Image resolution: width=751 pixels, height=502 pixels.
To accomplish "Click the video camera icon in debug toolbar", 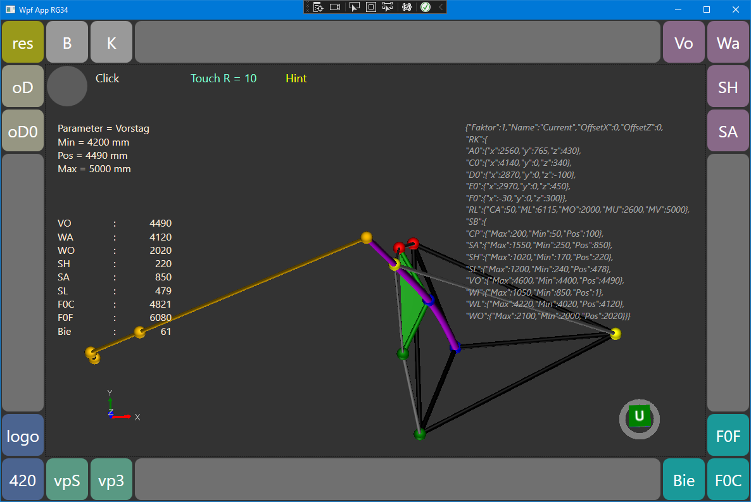I will coord(335,7).
